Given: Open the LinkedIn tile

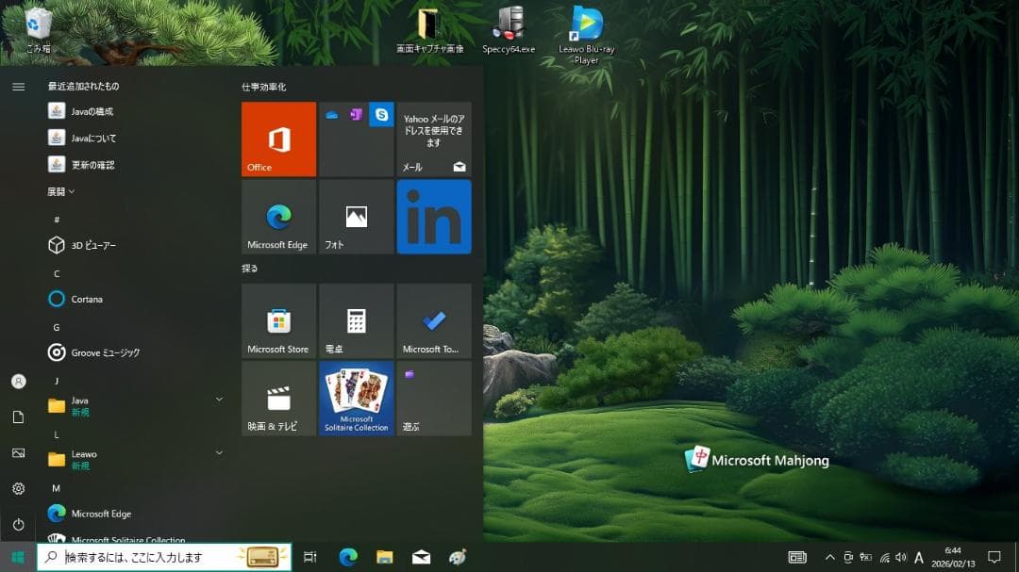Looking at the screenshot, I should 434,217.
